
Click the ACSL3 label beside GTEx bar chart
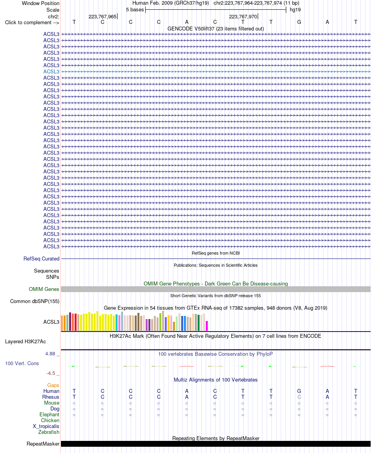[x=51, y=322]
